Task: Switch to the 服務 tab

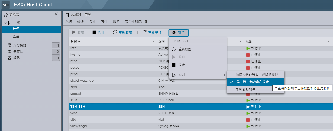Action: tap(116, 21)
